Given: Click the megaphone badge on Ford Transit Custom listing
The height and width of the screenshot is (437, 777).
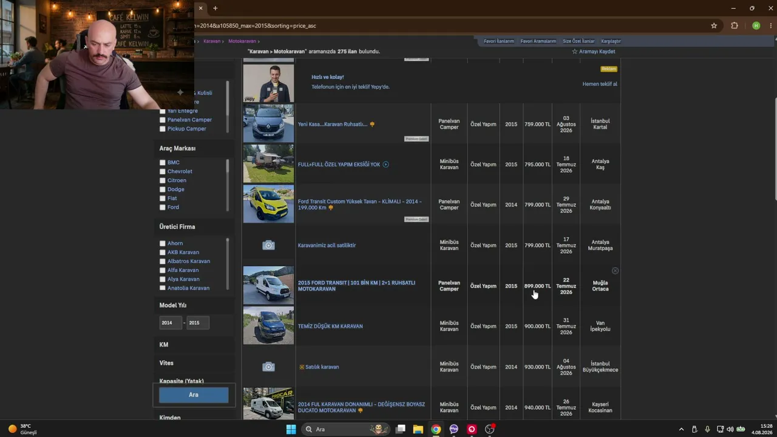Looking at the screenshot, I should click(330, 208).
